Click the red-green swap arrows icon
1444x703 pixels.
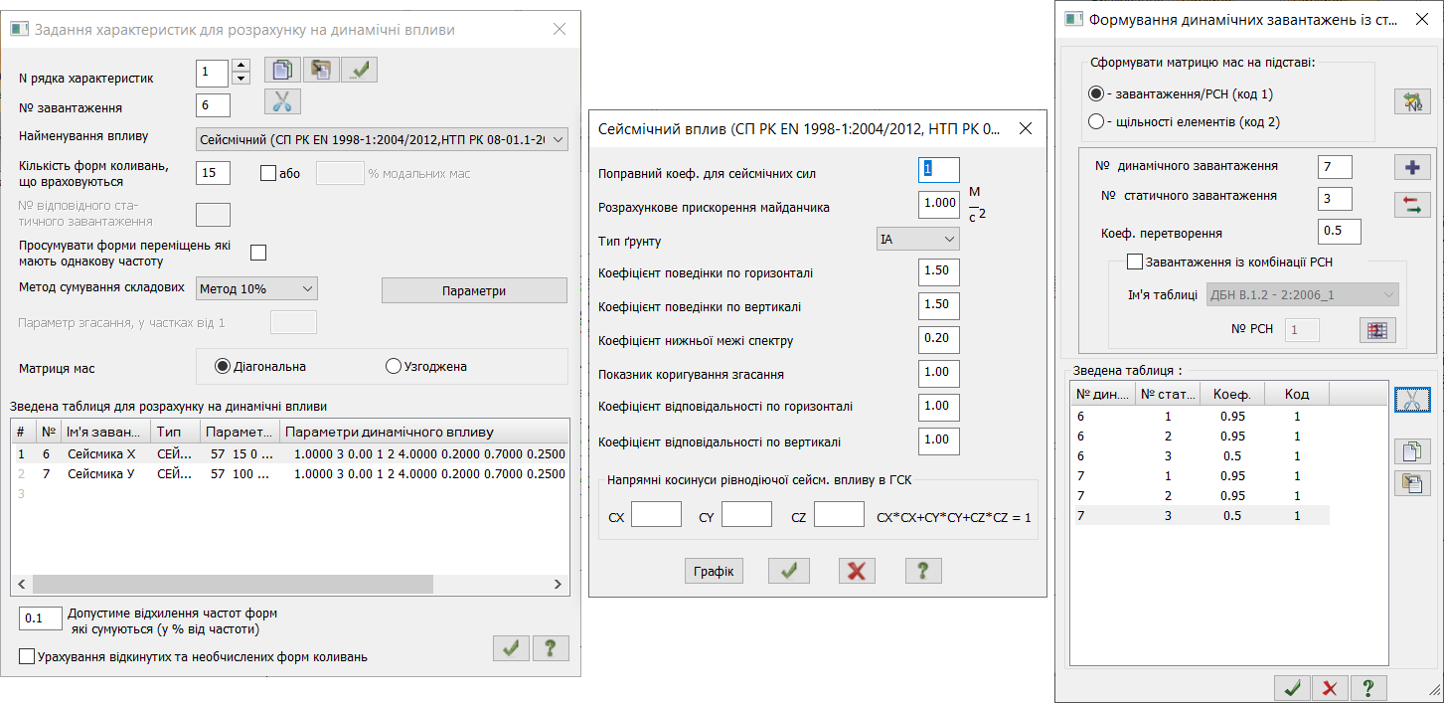click(x=1411, y=204)
